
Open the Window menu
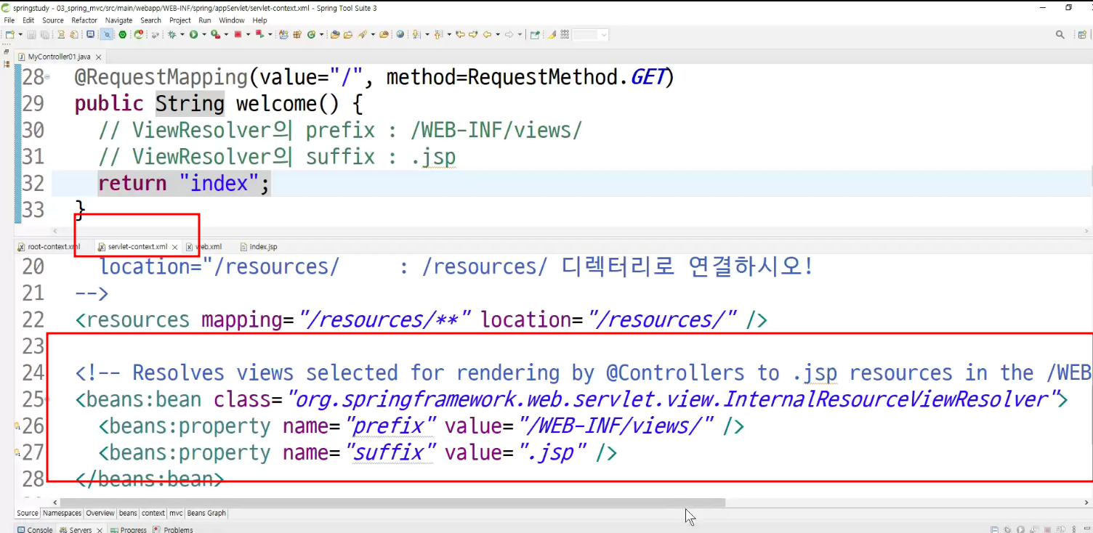coord(232,20)
